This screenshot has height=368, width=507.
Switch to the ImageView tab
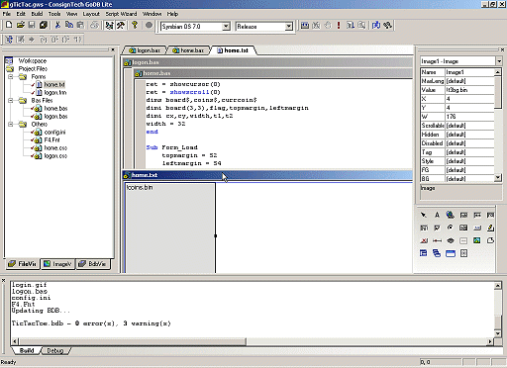coord(57,264)
